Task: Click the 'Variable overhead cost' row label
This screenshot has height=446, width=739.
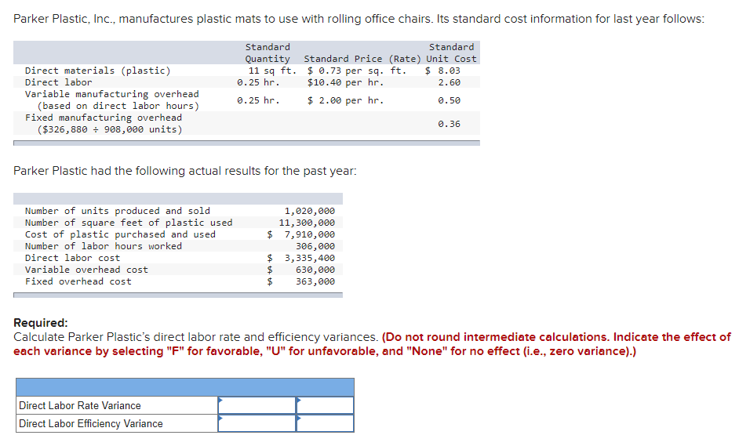Action: (86, 270)
